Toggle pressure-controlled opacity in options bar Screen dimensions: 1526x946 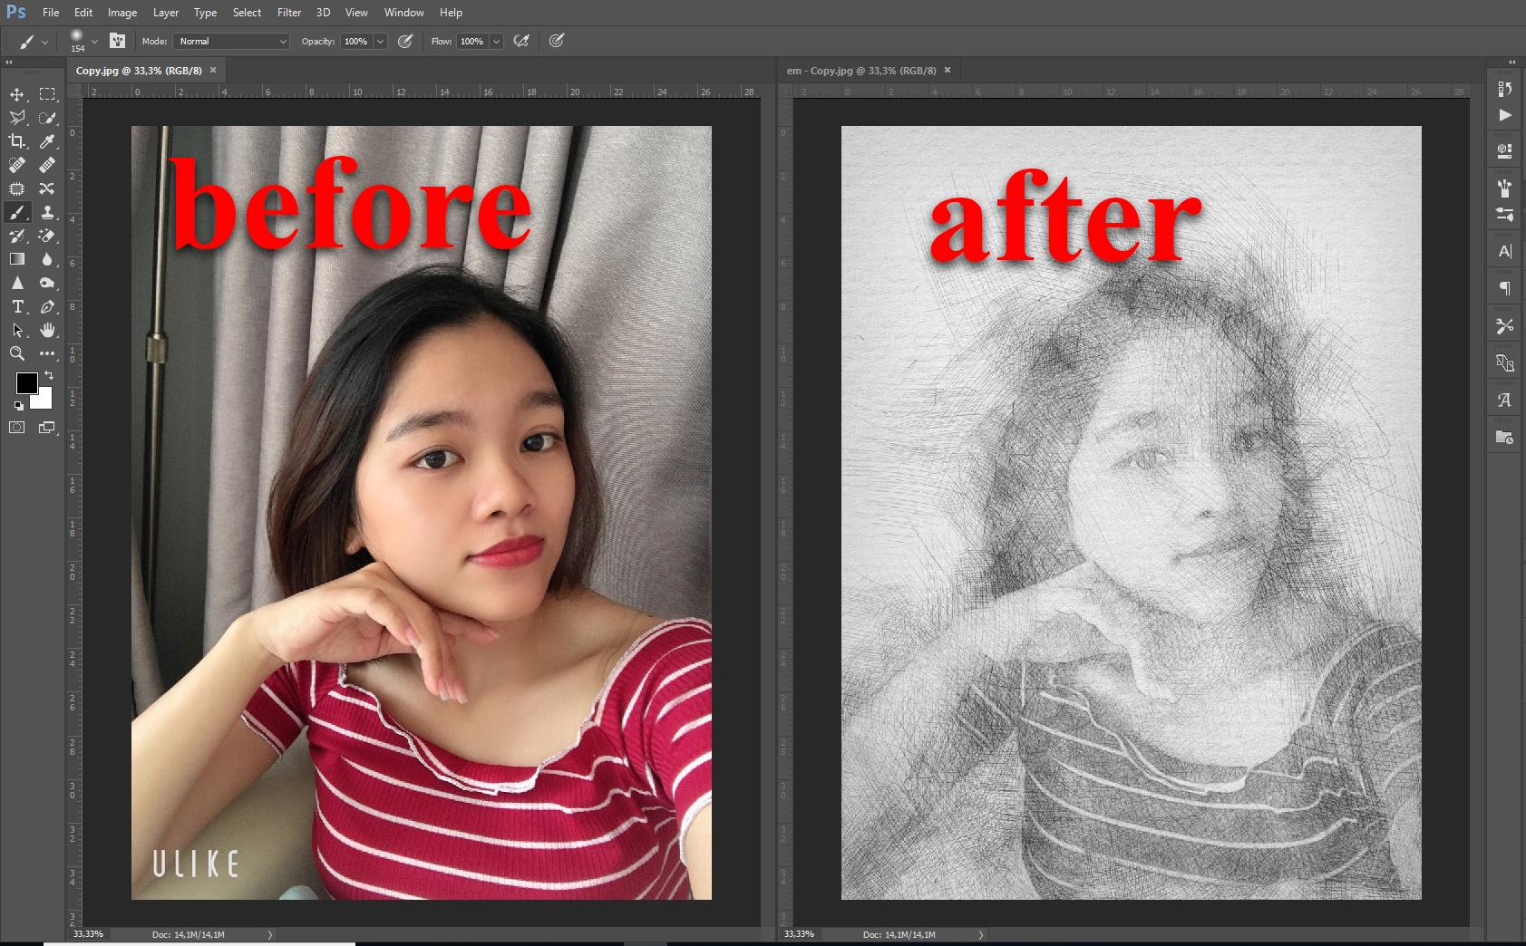[405, 41]
